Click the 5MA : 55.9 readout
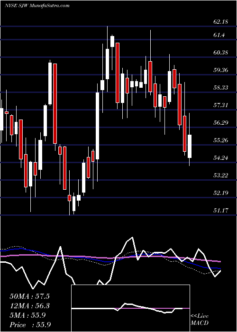 click(x=27, y=315)
